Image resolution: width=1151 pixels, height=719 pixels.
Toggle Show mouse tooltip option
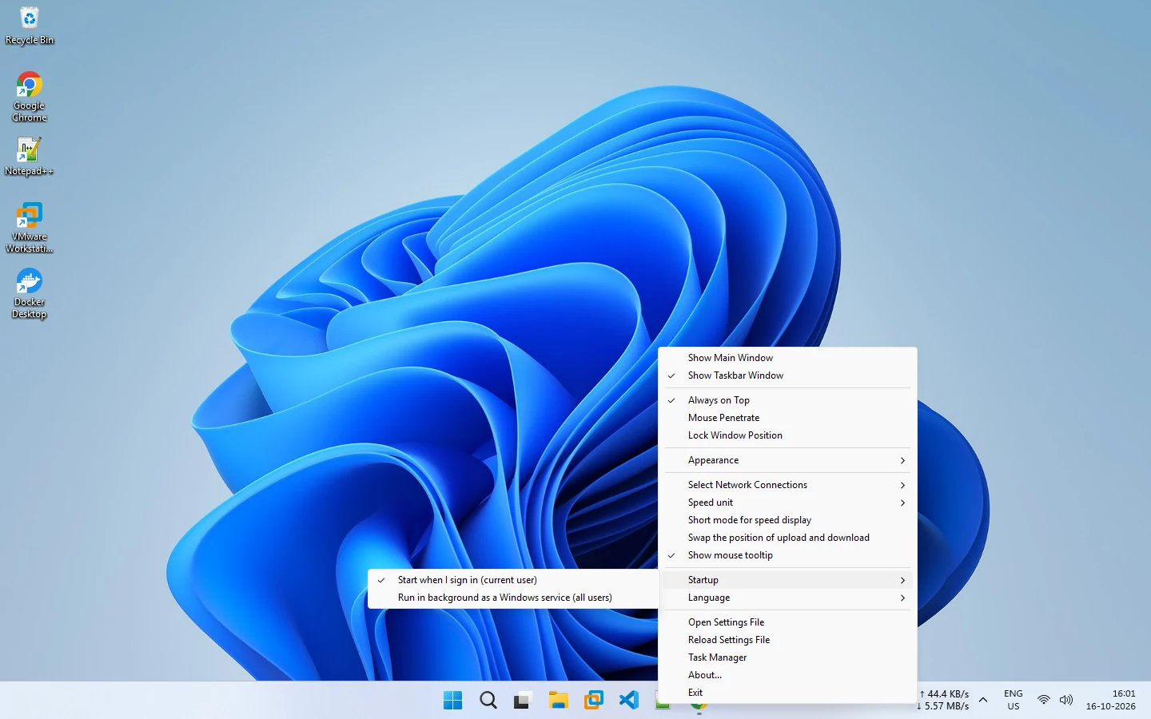787,555
